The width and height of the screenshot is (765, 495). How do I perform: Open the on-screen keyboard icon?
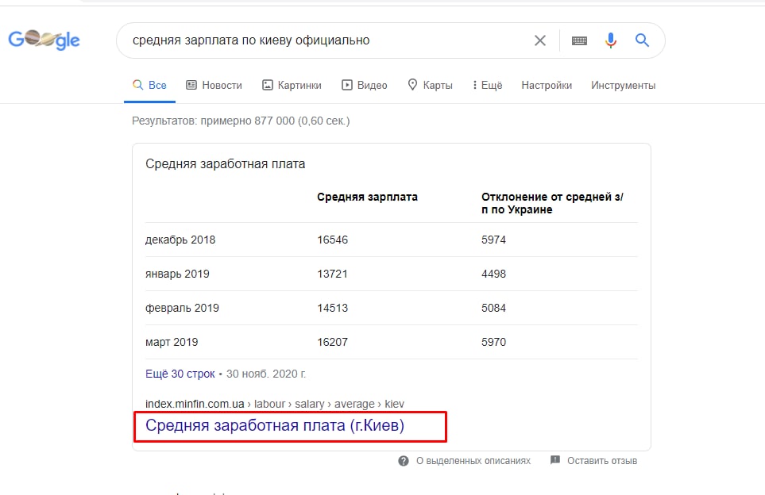[x=579, y=40]
